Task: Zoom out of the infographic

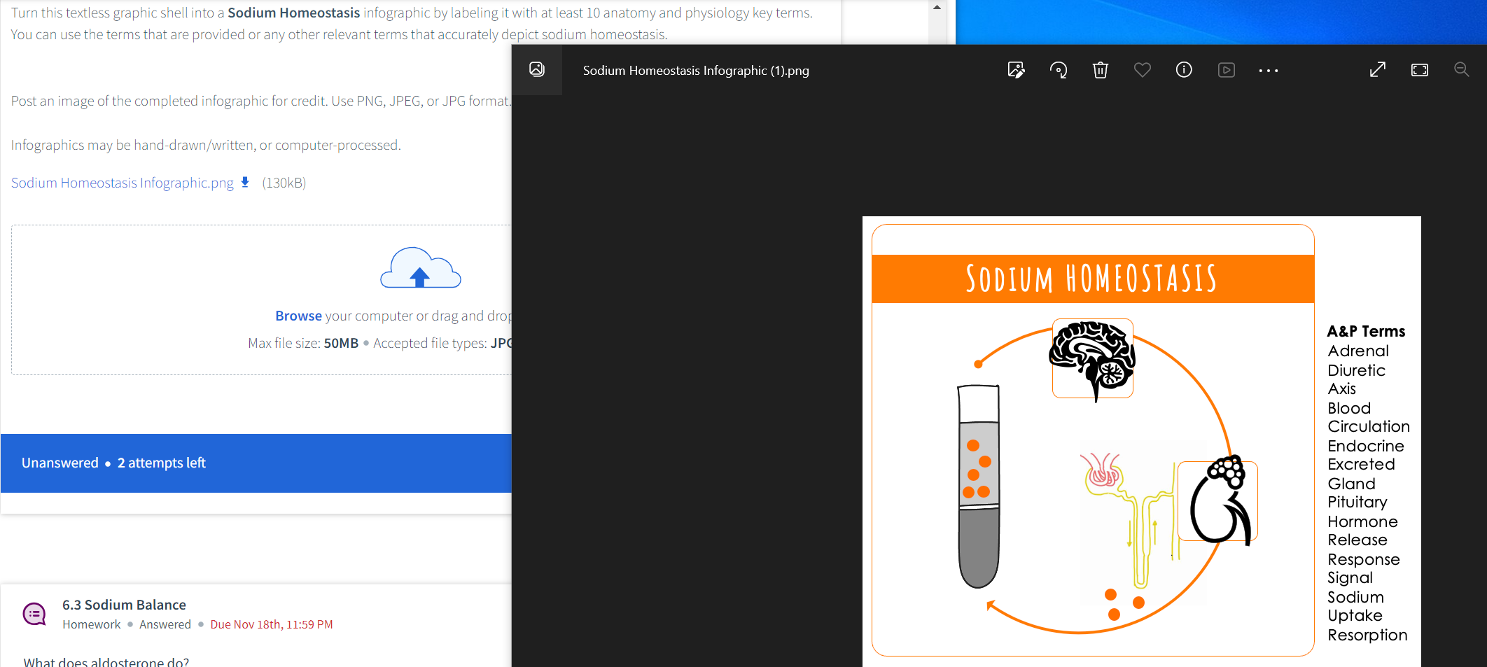Action: pos(1462,69)
